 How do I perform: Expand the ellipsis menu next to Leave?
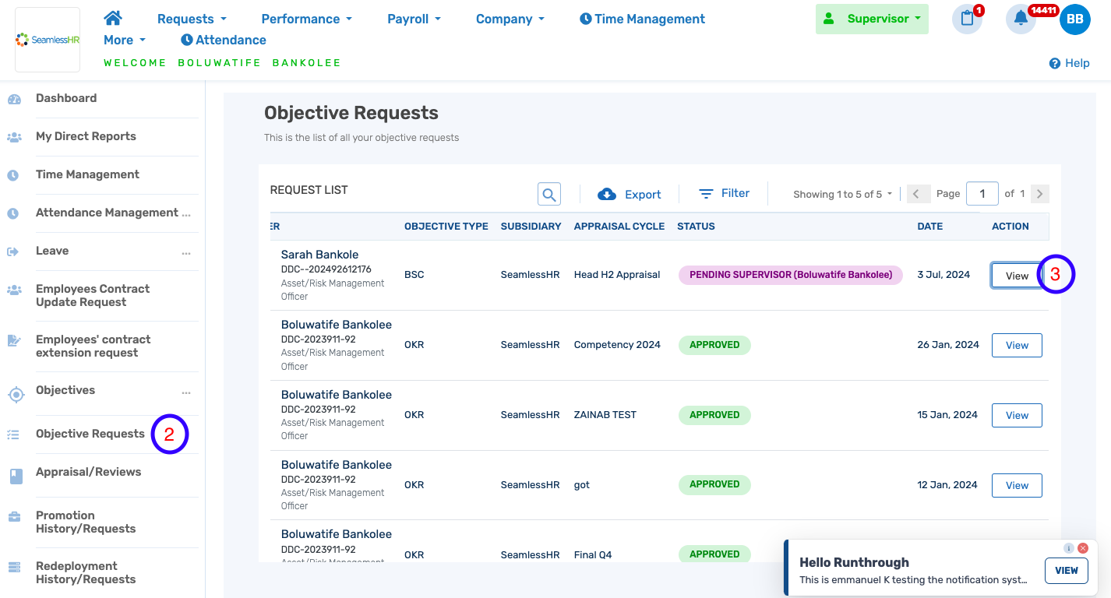point(185,253)
